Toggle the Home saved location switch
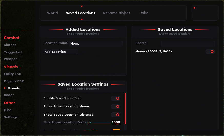The image size is (224, 136). 210,52
